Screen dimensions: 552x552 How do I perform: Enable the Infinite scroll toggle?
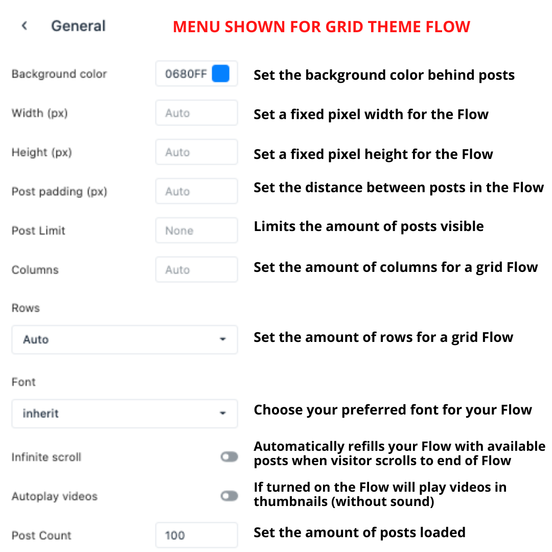(229, 457)
